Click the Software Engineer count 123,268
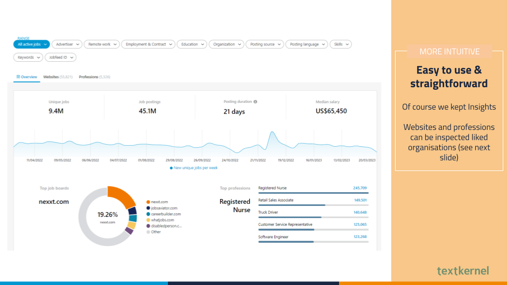Screen dimensions: 507x285 click(x=360, y=237)
